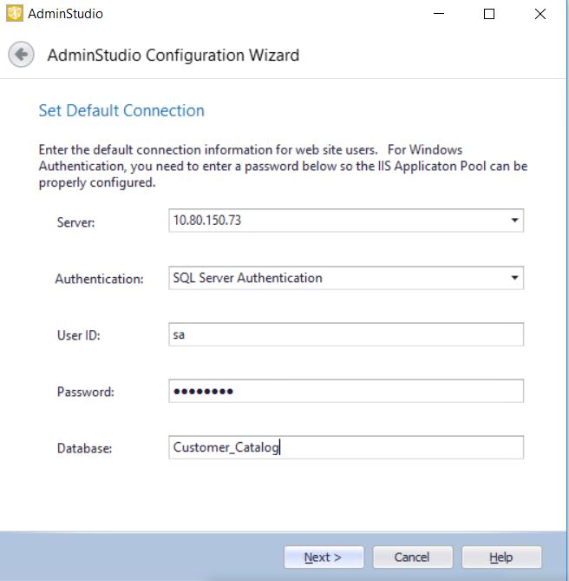The image size is (569, 581).
Task: Click the Database field with Customer_Catalog
Action: pyautogui.click(x=346, y=447)
